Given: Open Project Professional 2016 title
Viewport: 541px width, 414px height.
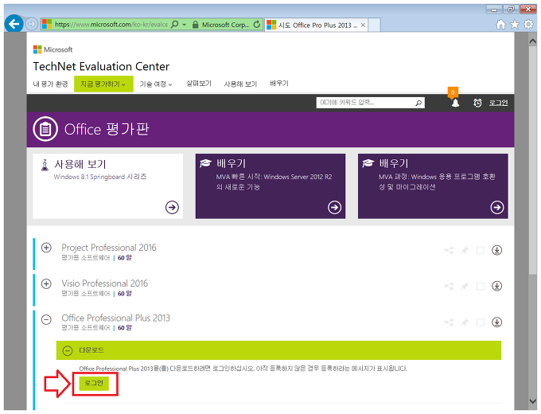Looking at the screenshot, I should [109, 248].
